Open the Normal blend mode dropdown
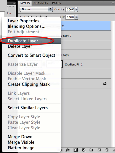The image size is (115, 153). pyautogui.click(x=36, y=9)
